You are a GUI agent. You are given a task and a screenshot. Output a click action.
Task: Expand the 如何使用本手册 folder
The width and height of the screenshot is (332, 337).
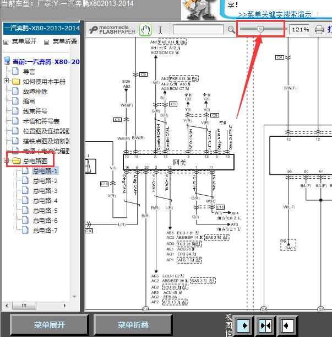coord(6,81)
